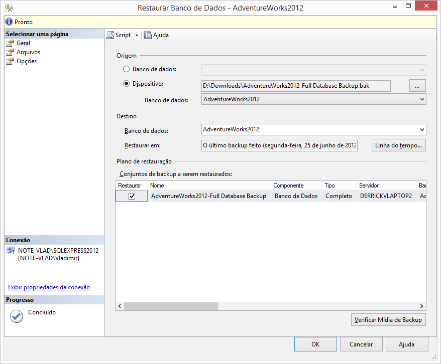Click the Nome column header
Viewport: 441px width, 364px height.
209,186
